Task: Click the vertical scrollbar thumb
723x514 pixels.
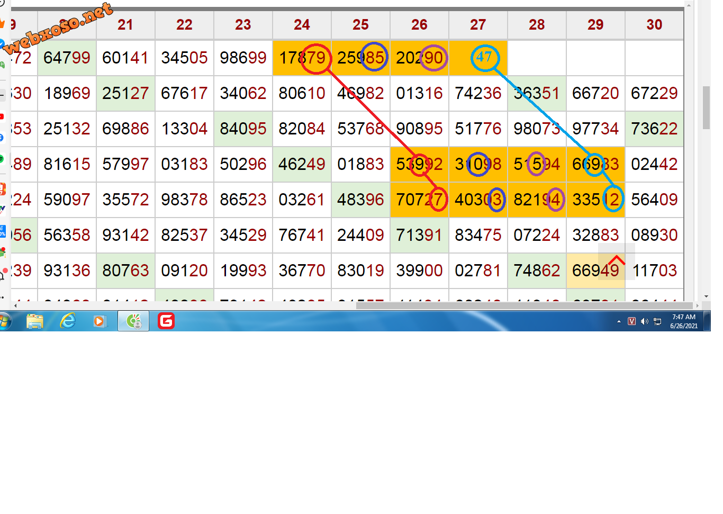Action: 706,107
